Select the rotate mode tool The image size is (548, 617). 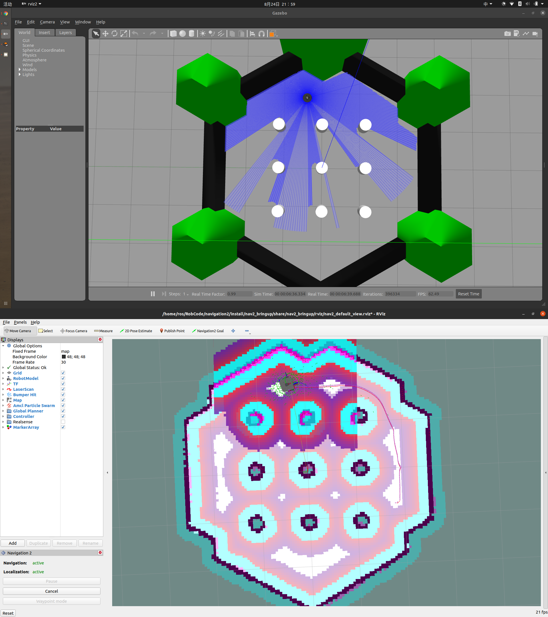click(x=114, y=33)
